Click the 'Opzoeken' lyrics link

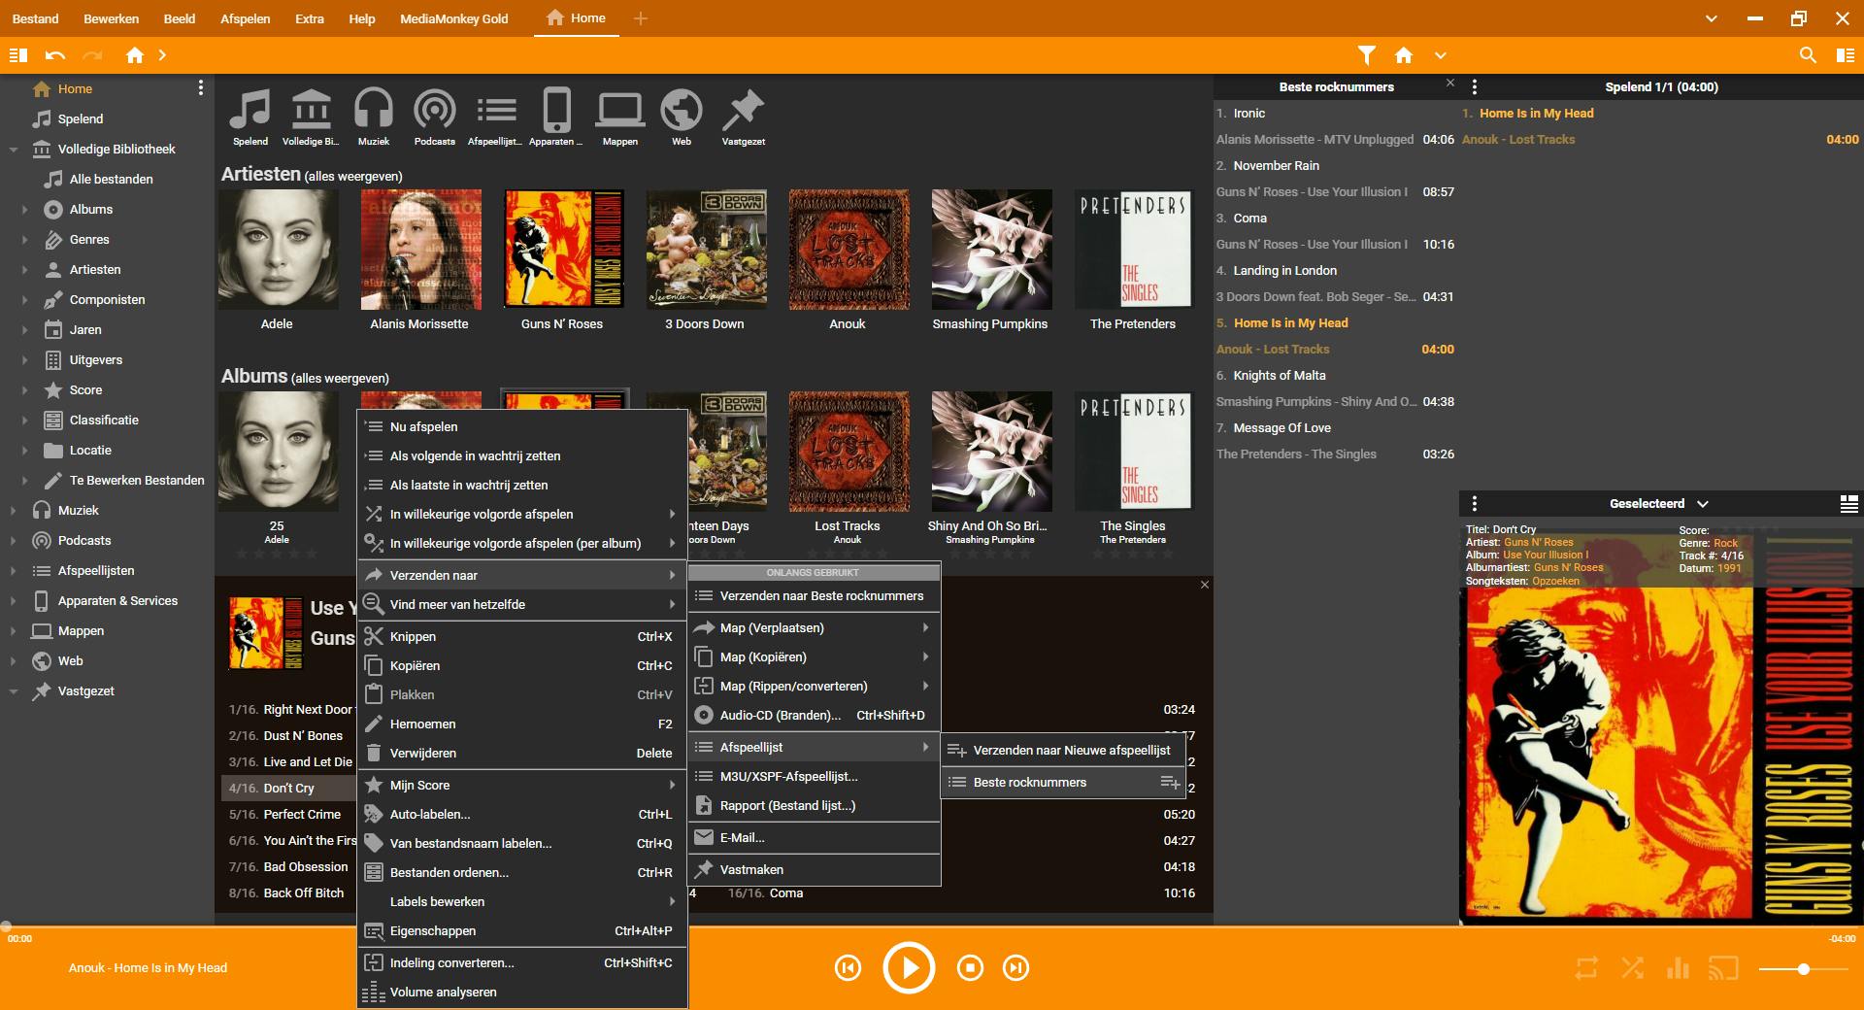coord(1555,581)
